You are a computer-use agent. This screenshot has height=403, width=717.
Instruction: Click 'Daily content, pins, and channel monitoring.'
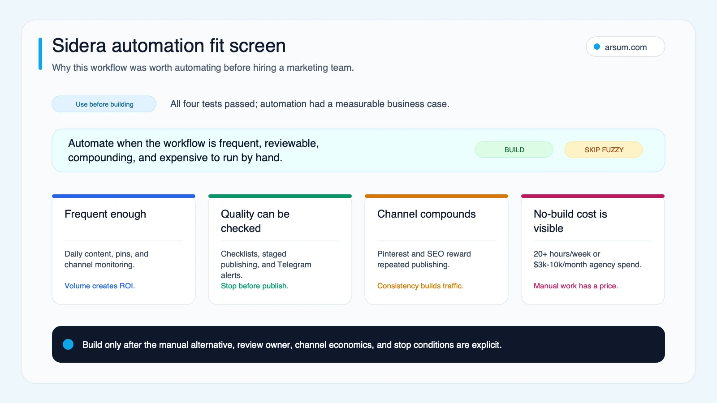click(106, 259)
